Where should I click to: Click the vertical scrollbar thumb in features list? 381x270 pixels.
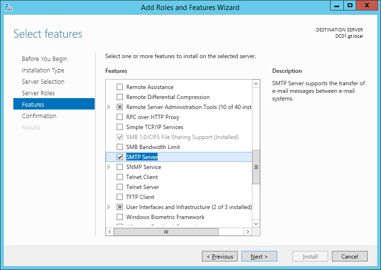pos(256,167)
